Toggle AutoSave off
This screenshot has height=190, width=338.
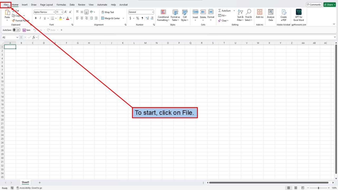click(16, 30)
